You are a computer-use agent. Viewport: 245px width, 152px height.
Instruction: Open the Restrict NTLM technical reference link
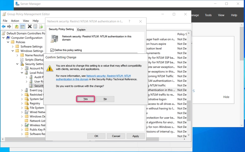[x=93, y=78]
